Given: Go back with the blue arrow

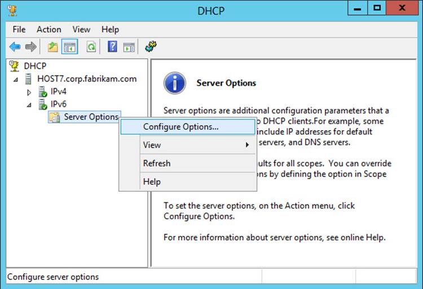Looking at the screenshot, I should 15,47.
